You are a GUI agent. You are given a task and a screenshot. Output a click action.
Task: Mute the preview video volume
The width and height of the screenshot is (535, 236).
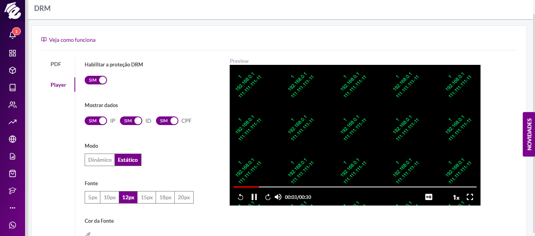pyautogui.click(x=278, y=197)
